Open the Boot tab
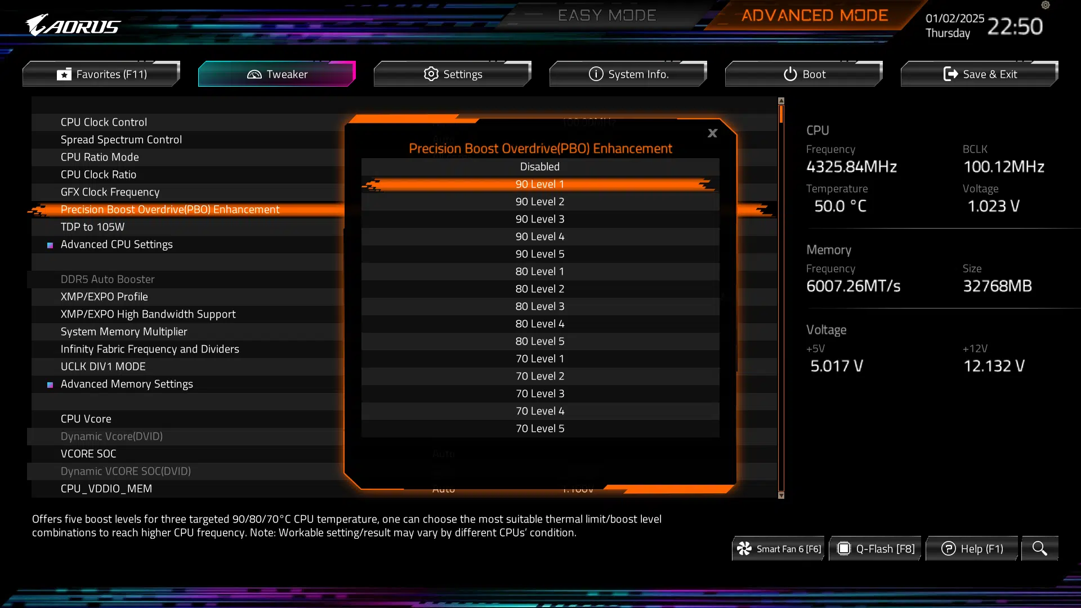Image resolution: width=1081 pixels, height=608 pixels. 804,74
